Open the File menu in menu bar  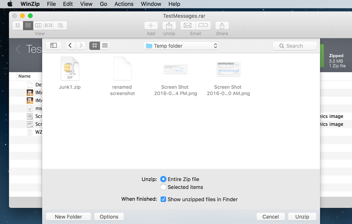(x=51, y=4)
